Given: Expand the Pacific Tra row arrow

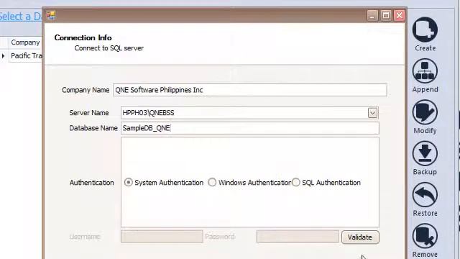Looking at the screenshot, I should pos(3,55).
